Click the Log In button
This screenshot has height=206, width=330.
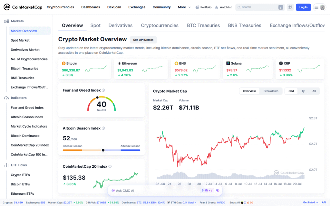pos(303,7)
